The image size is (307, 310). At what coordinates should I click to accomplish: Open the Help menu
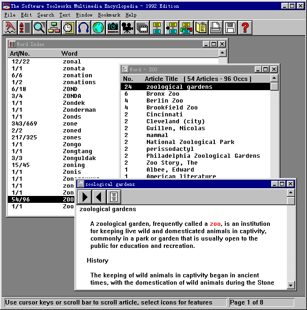coord(131,15)
